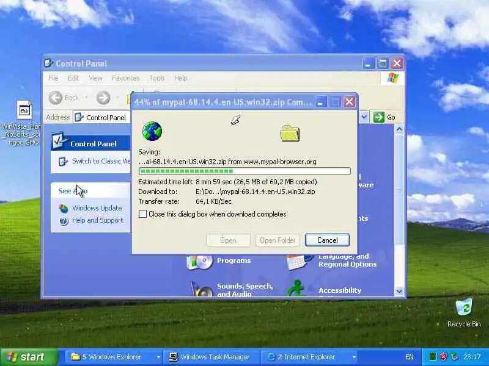Tick 'Close this dialog box when download completes'
Viewport: 489px width, 366px height.
tap(142, 214)
